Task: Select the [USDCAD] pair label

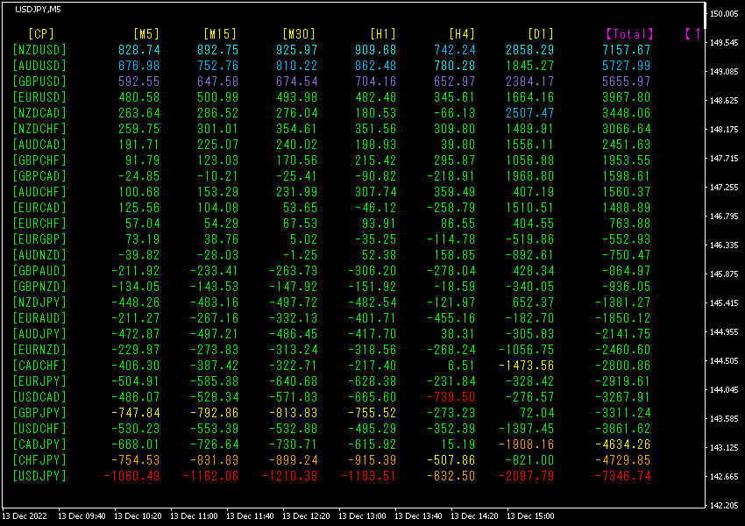Action: pos(39,397)
